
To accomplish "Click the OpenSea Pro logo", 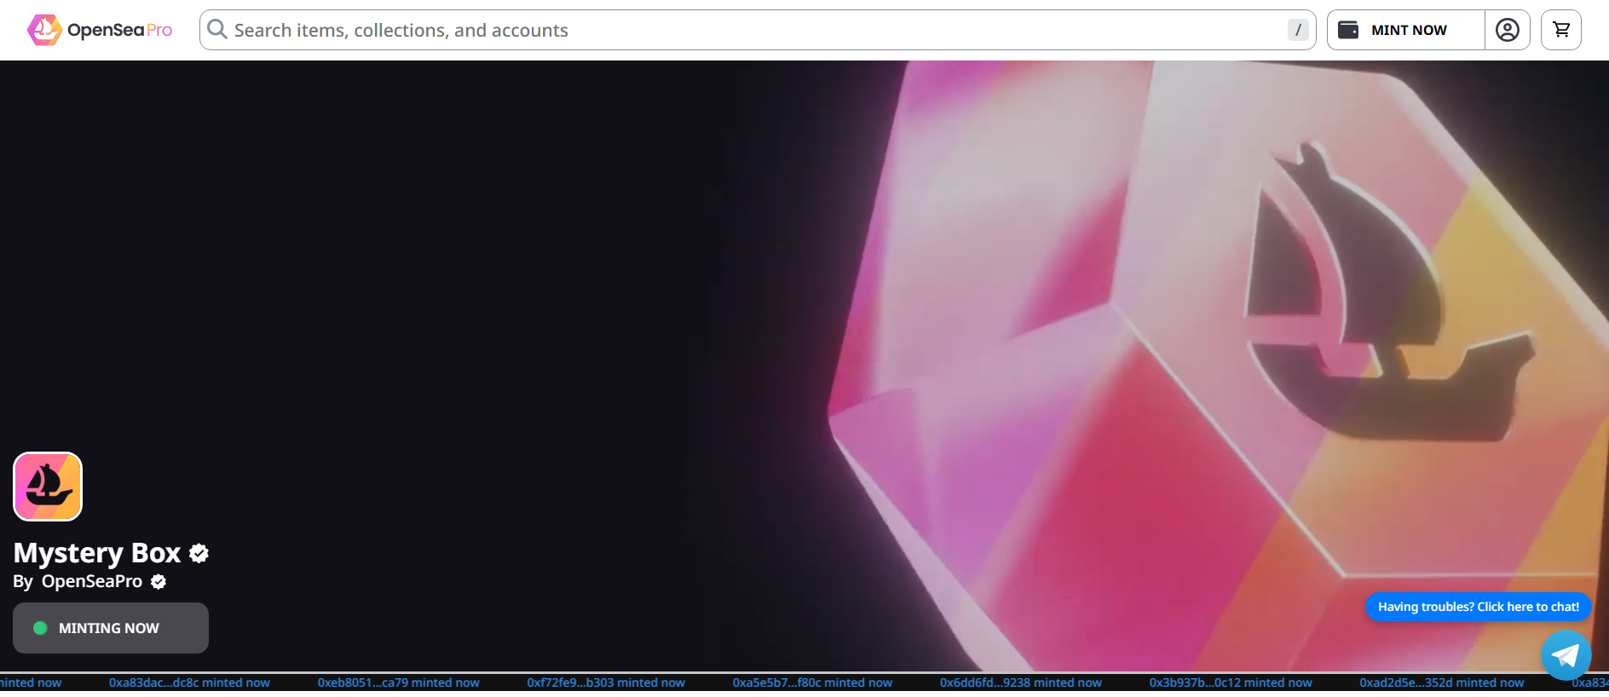I will click(100, 30).
